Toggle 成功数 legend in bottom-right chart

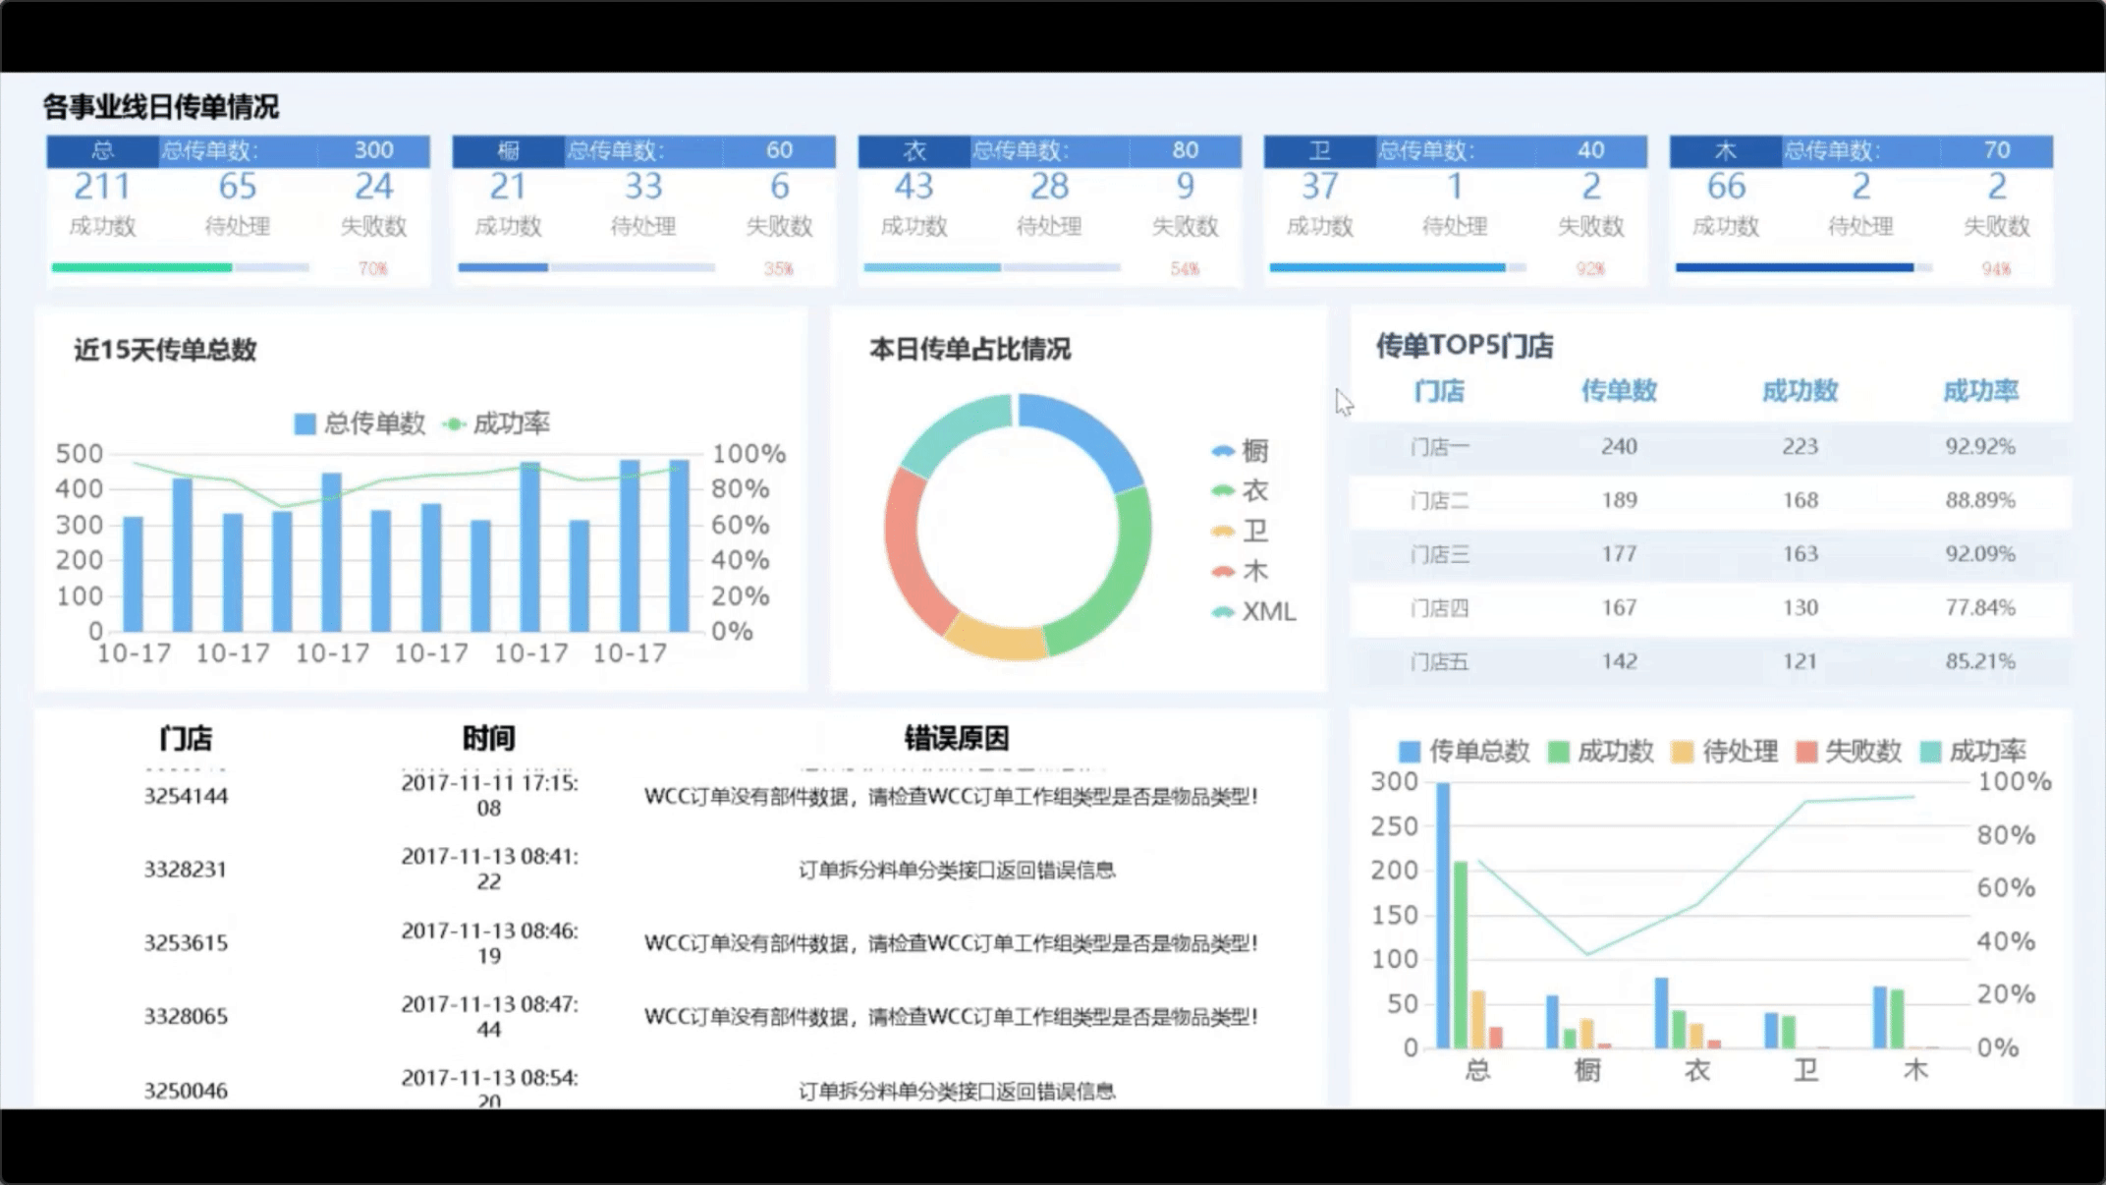[x=1600, y=752]
